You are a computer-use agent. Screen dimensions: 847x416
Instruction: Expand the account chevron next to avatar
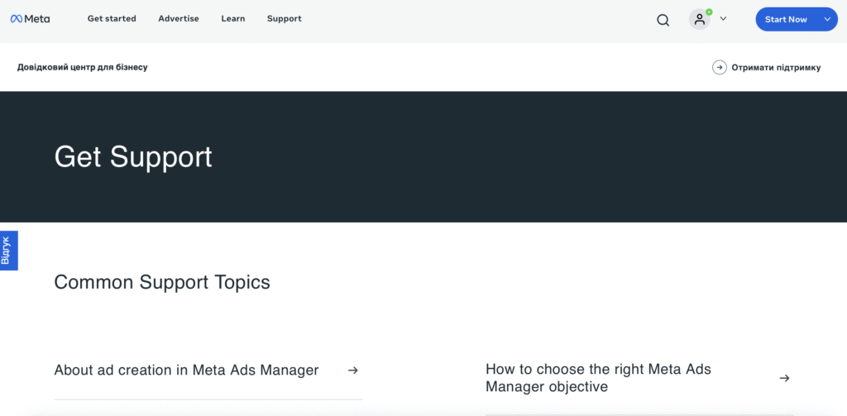click(723, 18)
